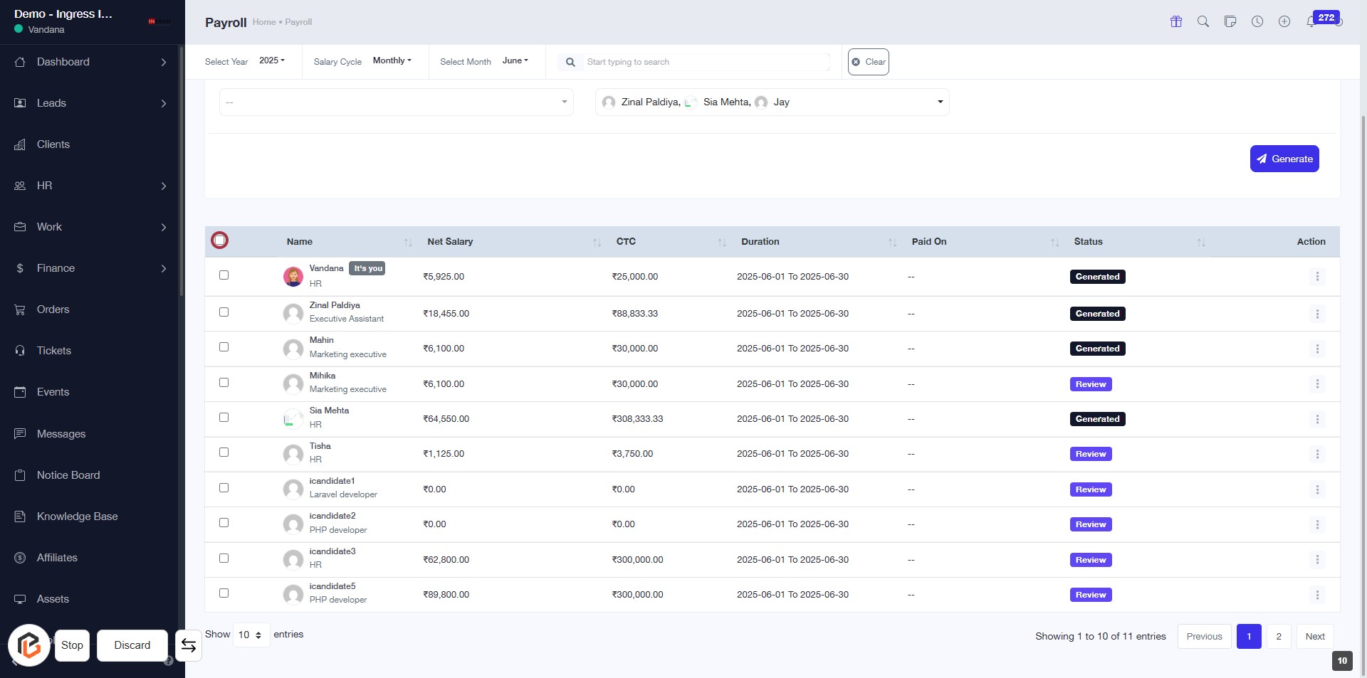Screen dimensions: 1367x678
Task: Open action menu for Sia Mehta row
Action: (x=1316, y=419)
